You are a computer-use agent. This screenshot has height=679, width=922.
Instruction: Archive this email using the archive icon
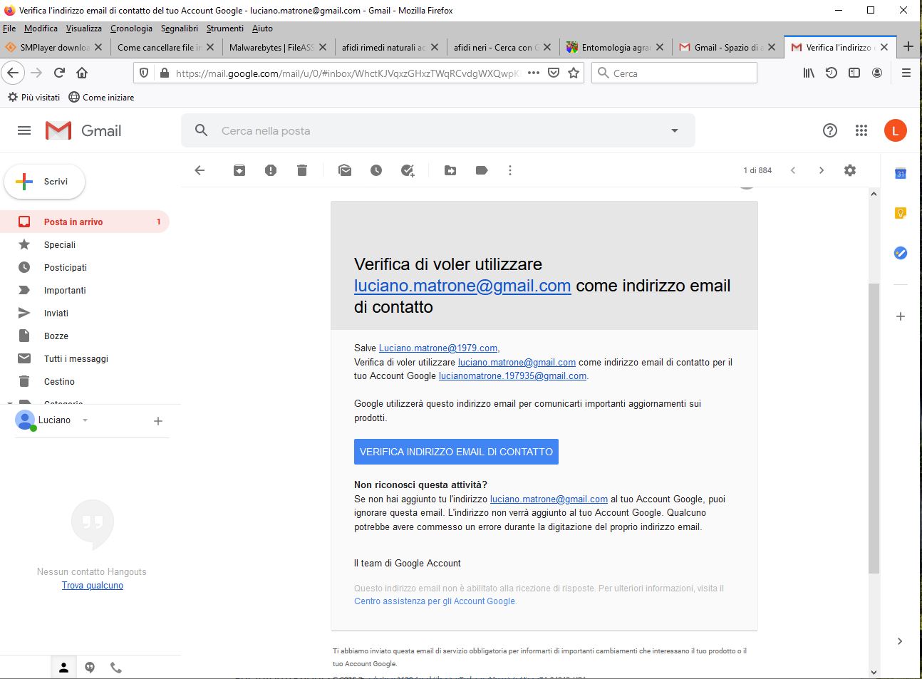click(x=239, y=170)
